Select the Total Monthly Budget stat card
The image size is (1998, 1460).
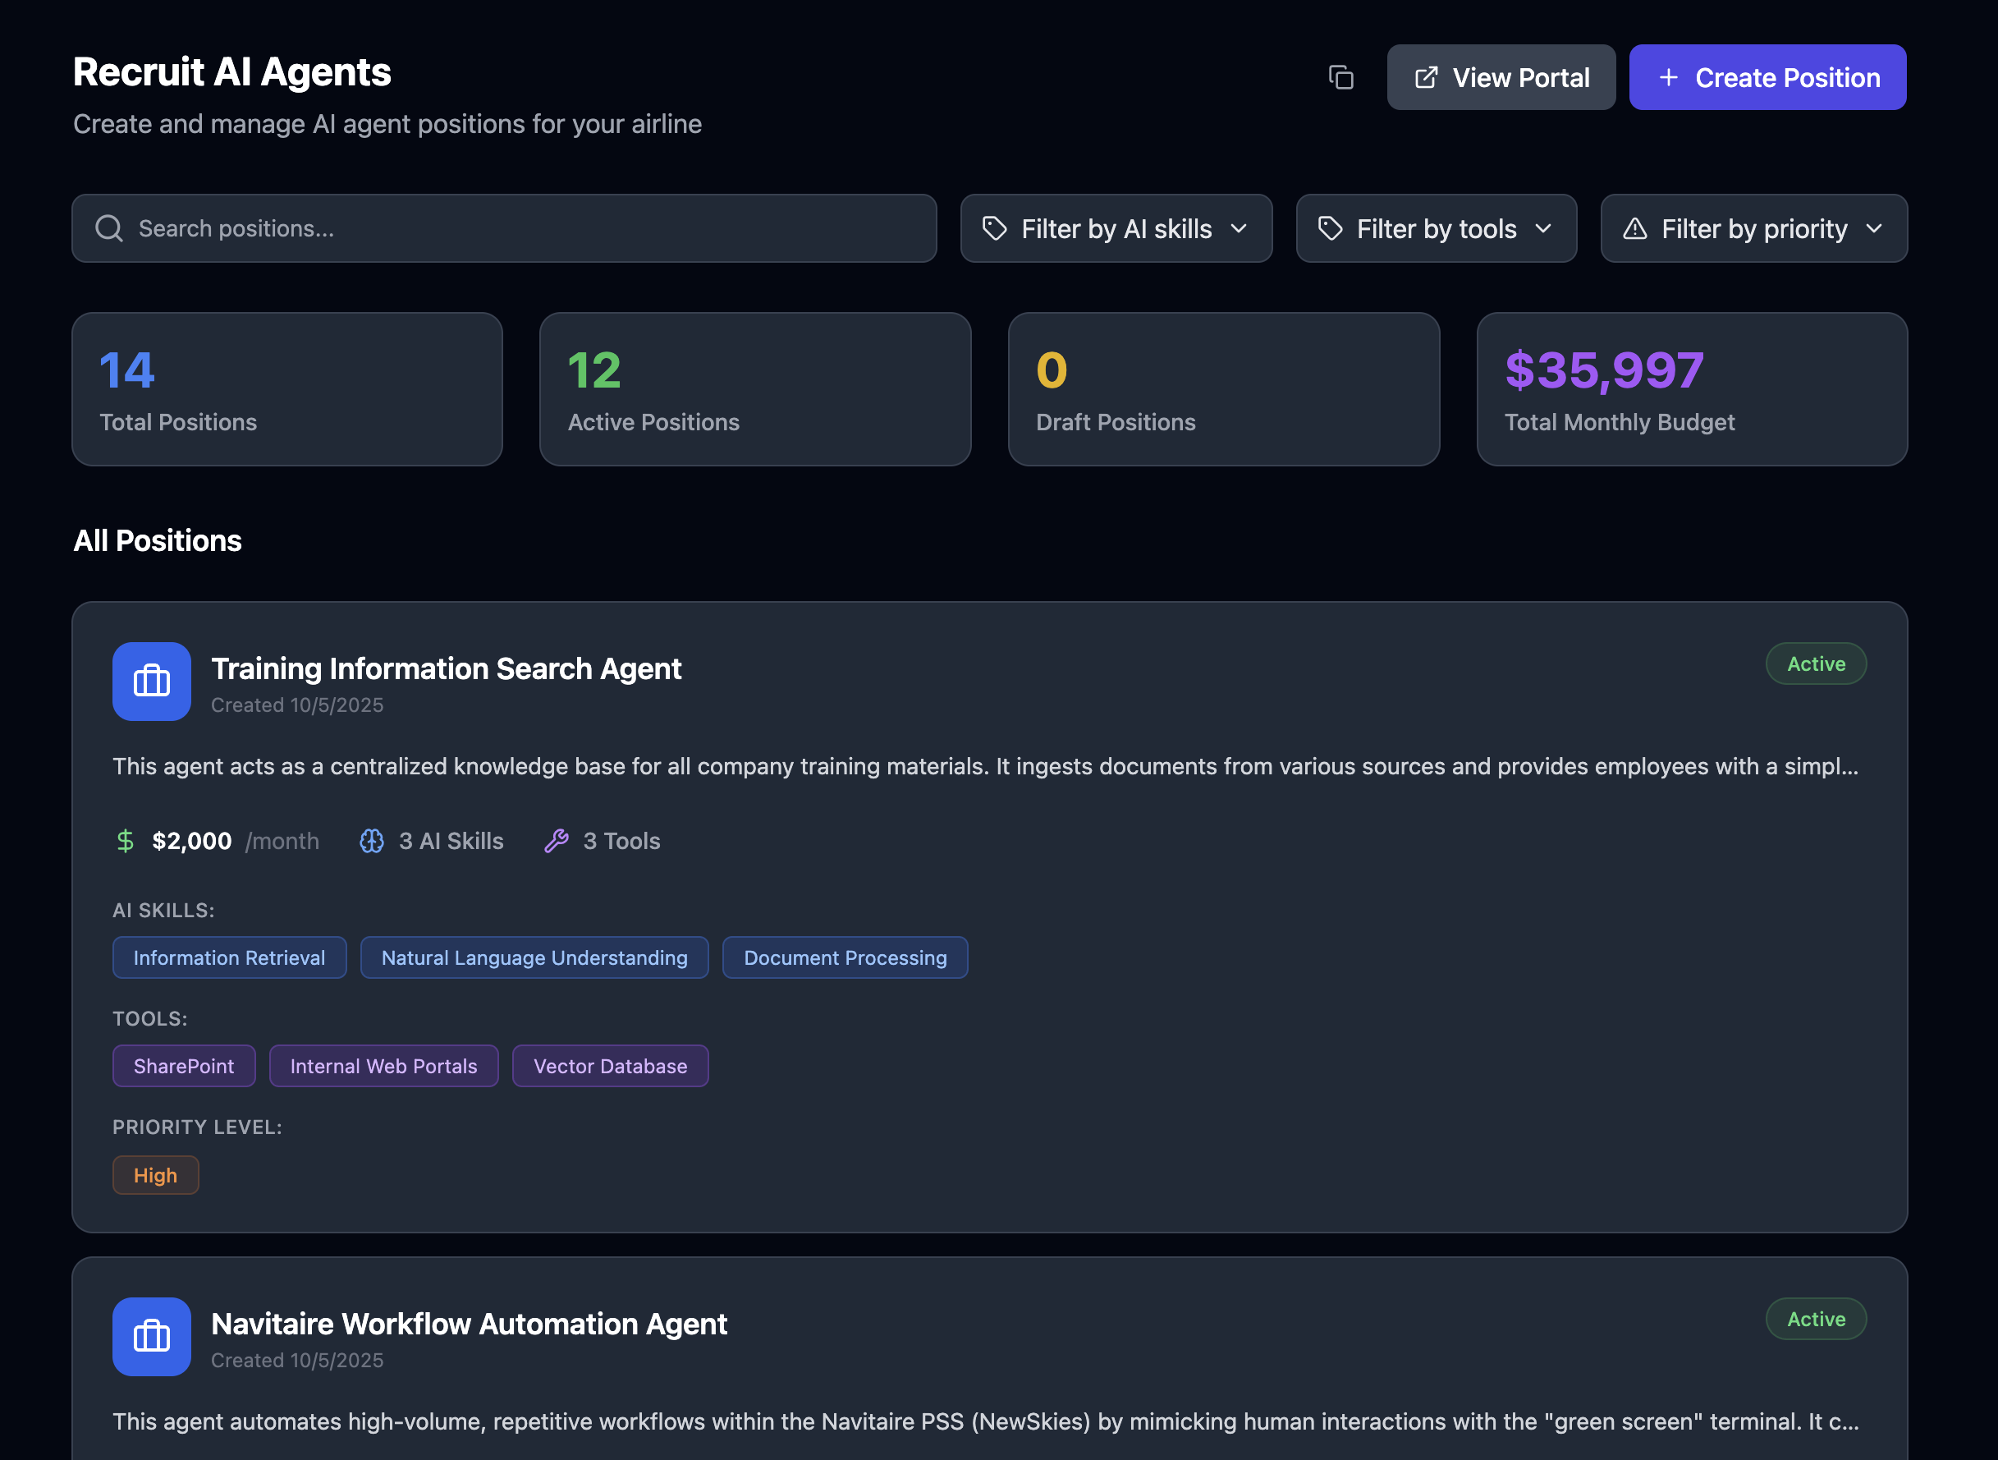1692,389
